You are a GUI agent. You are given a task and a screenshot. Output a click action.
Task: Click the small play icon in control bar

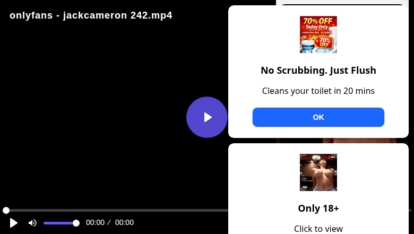[x=13, y=223]
